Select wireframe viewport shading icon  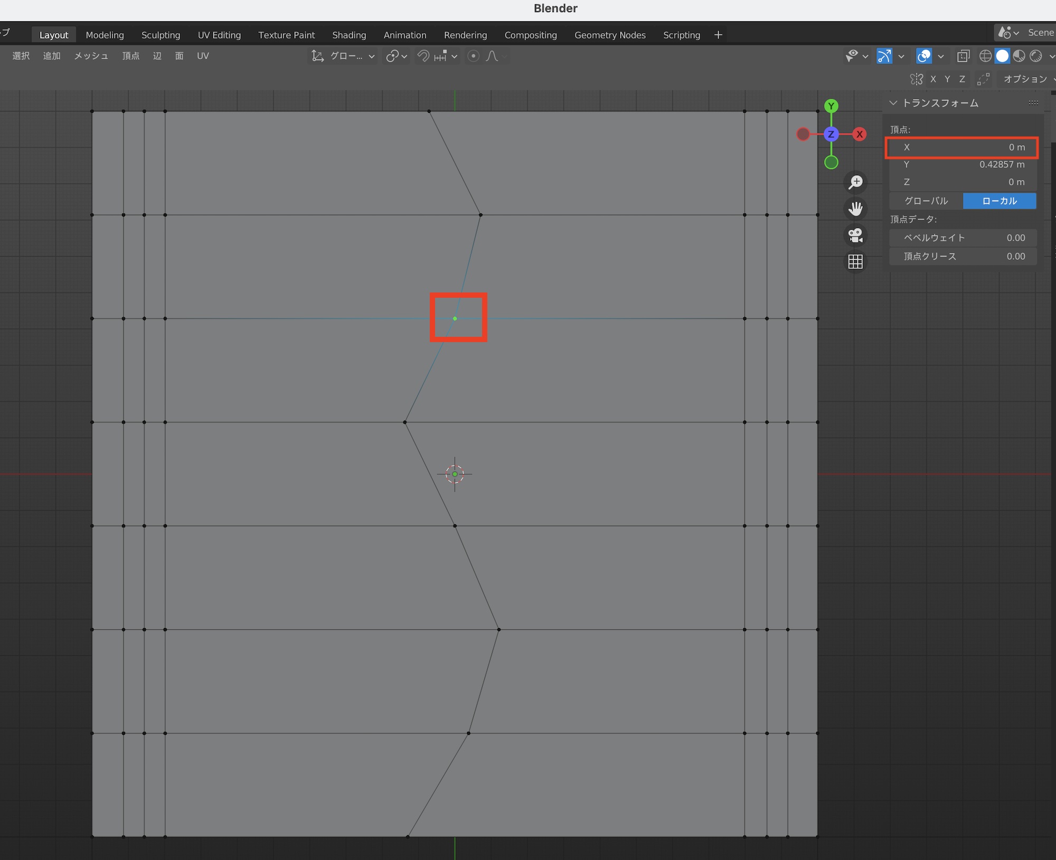tap(985, 56)
